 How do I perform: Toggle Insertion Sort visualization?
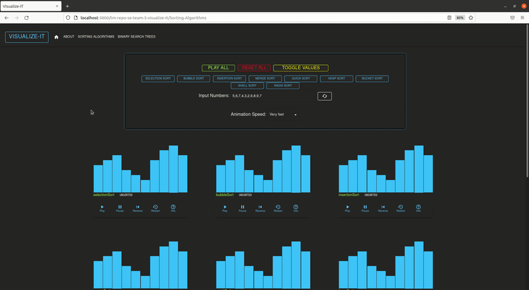pos(229,79)
